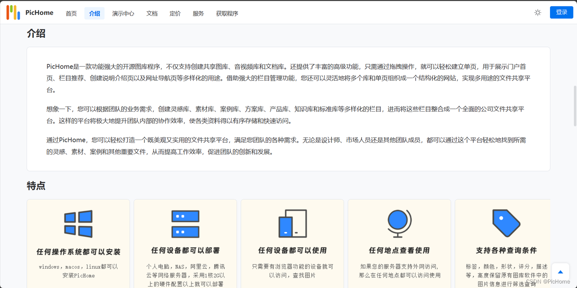
Task: Click the blue 登录 button
Action: click(561, 13)
